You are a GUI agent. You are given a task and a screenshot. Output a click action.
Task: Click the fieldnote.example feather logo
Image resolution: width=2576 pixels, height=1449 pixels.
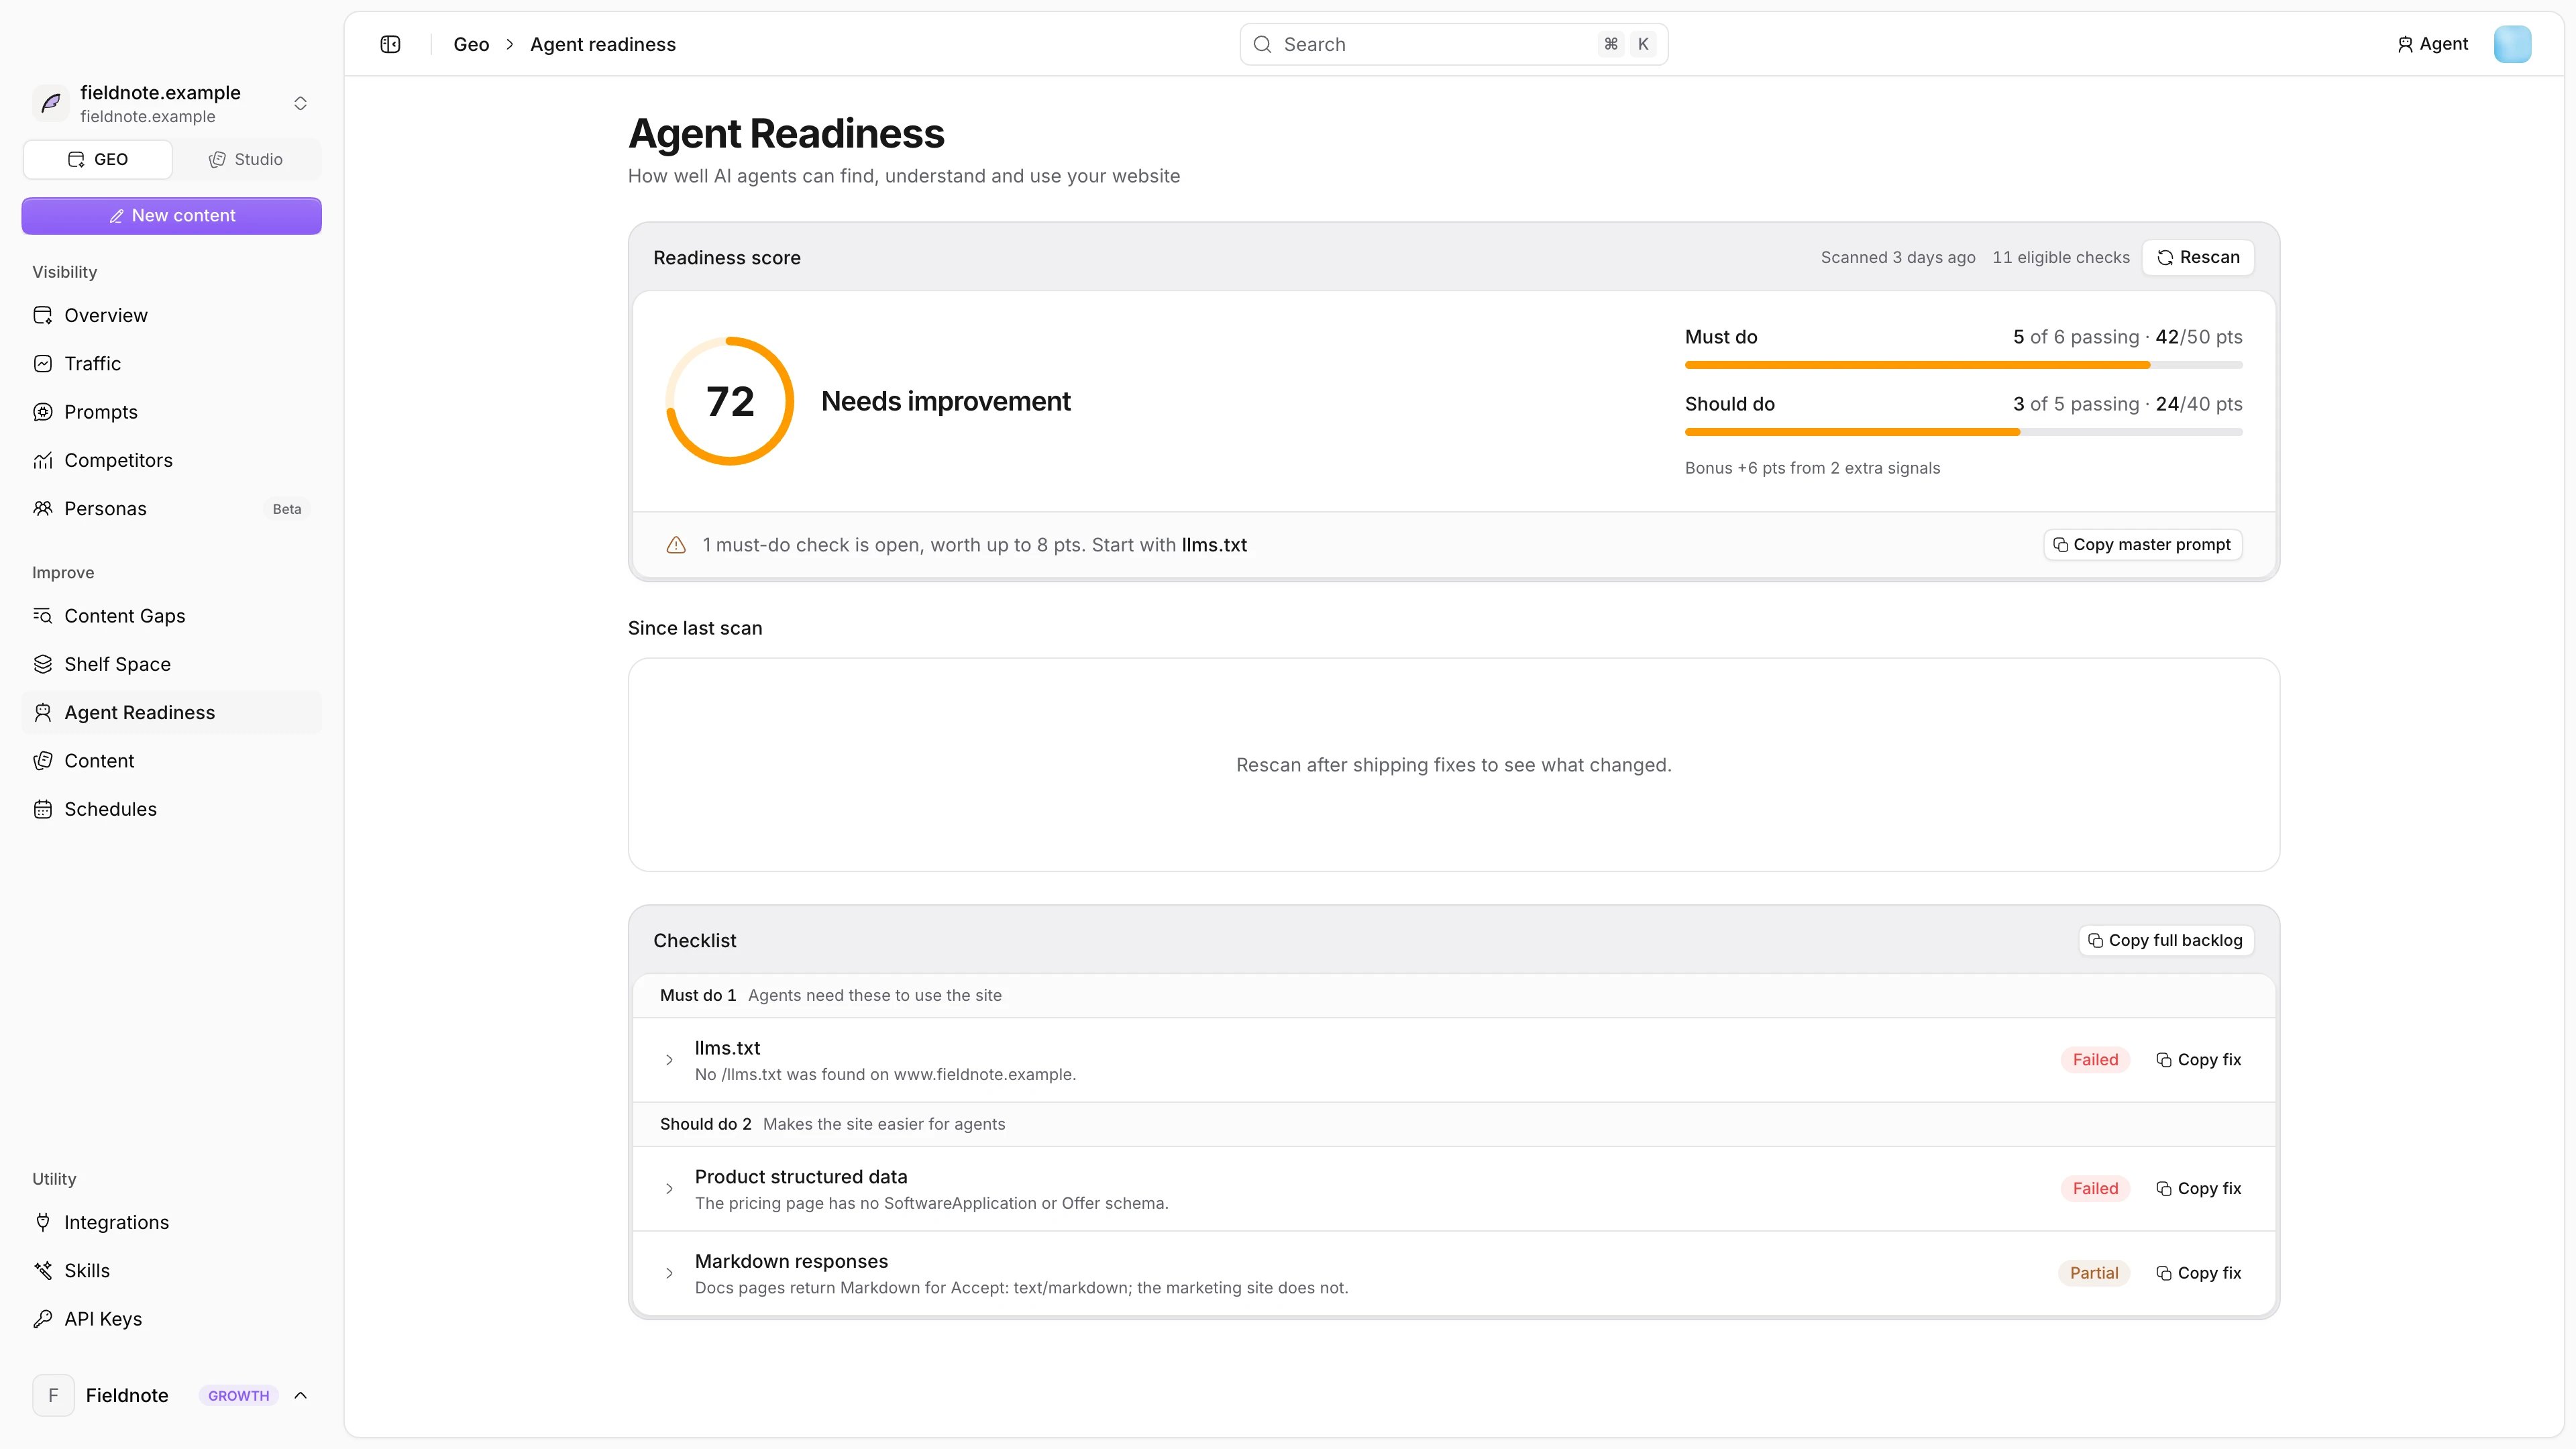point(51,103)
